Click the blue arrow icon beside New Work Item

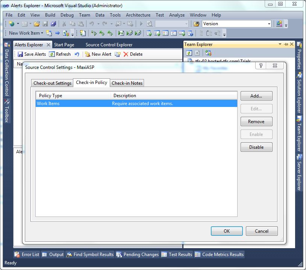57,33
